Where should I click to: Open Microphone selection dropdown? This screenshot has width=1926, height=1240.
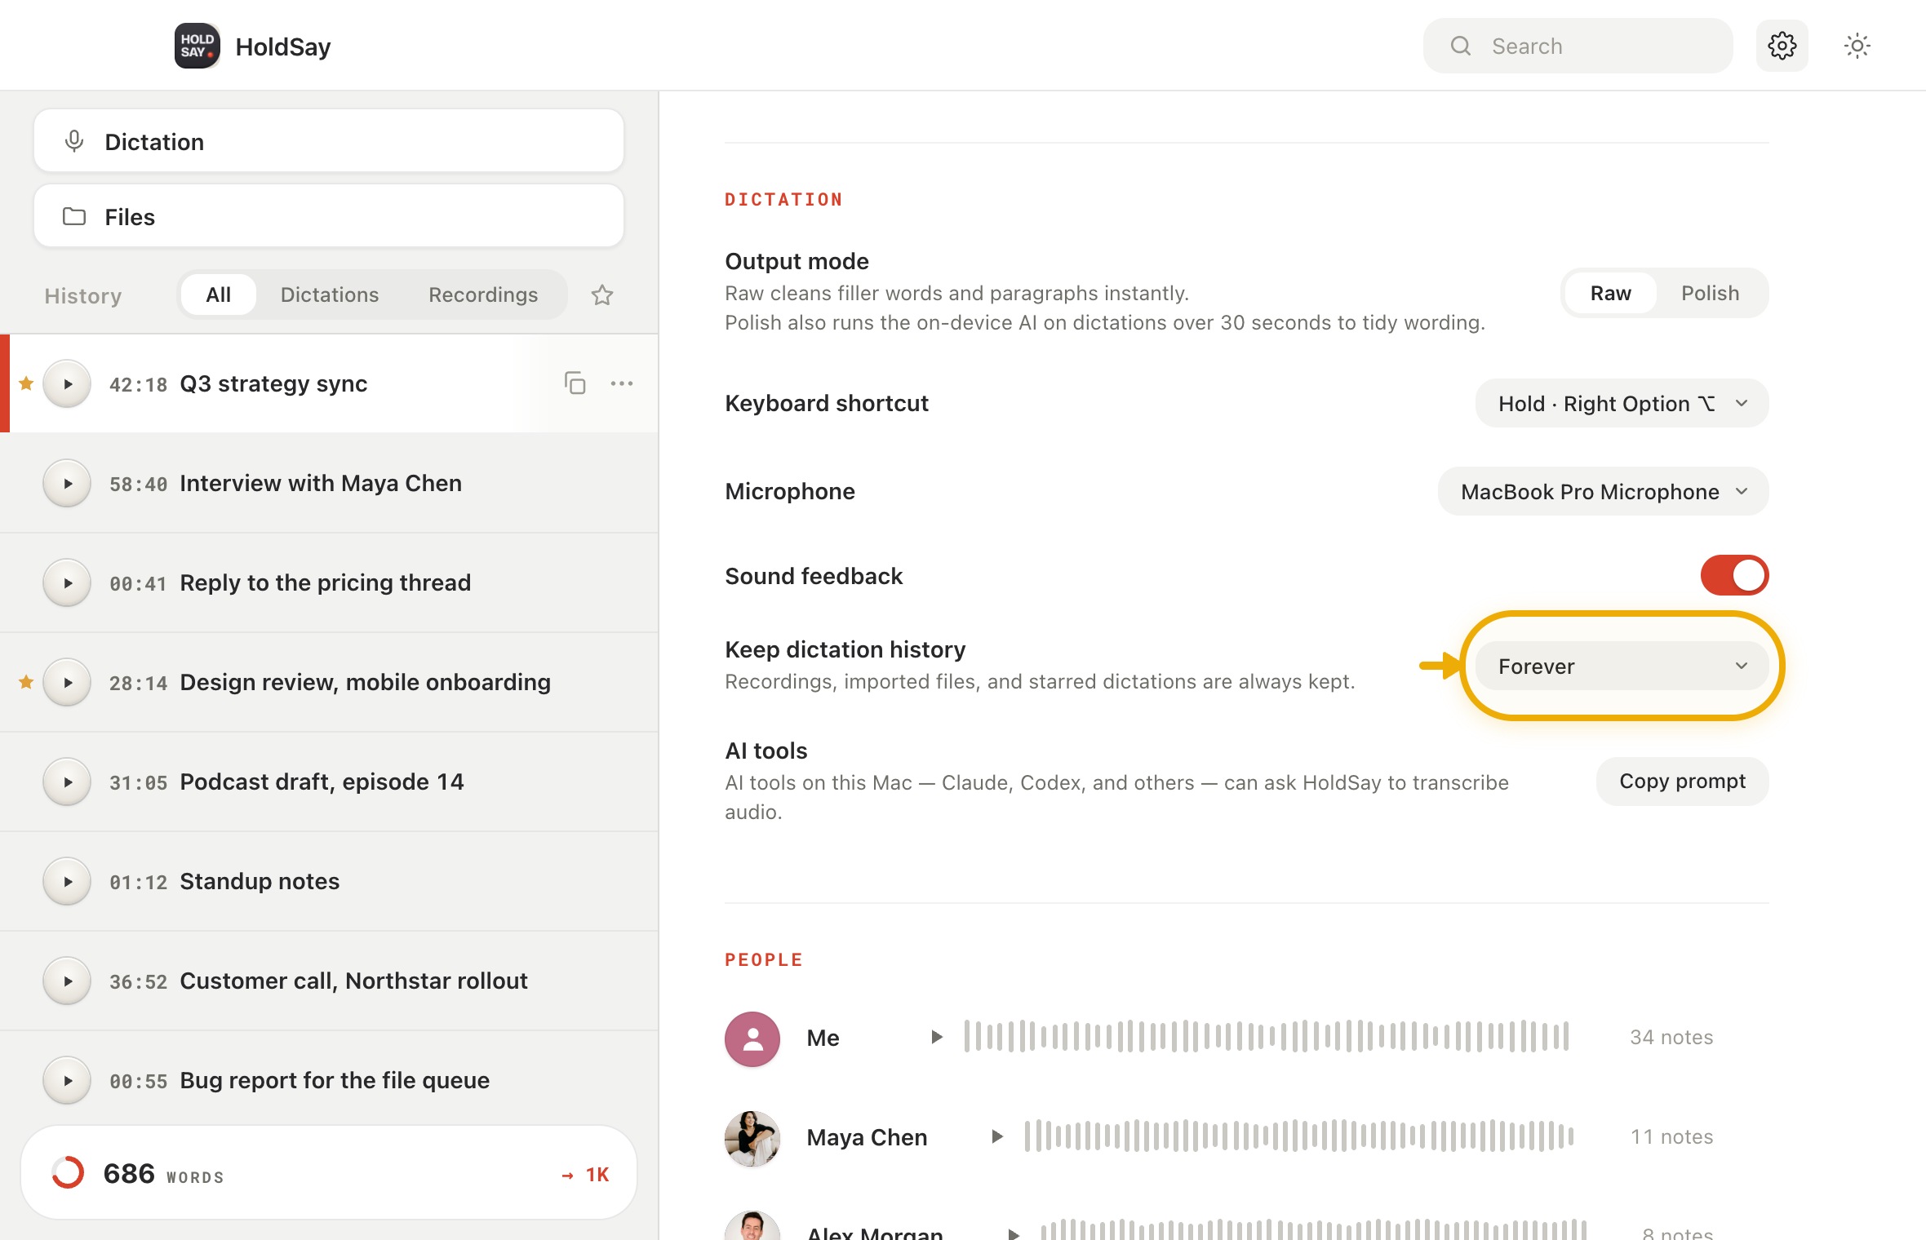click(1603, 491)
